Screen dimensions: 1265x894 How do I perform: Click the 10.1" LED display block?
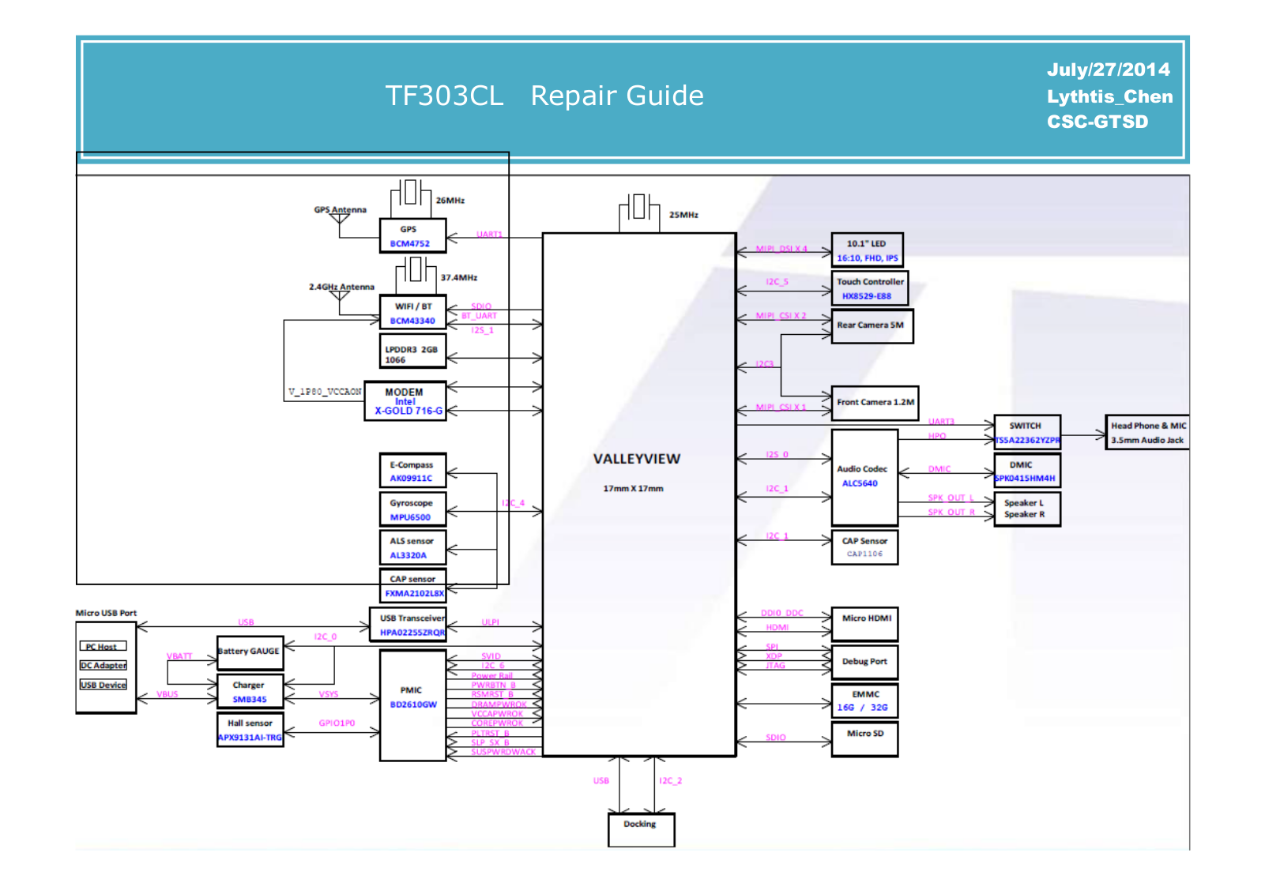(867, 250)
